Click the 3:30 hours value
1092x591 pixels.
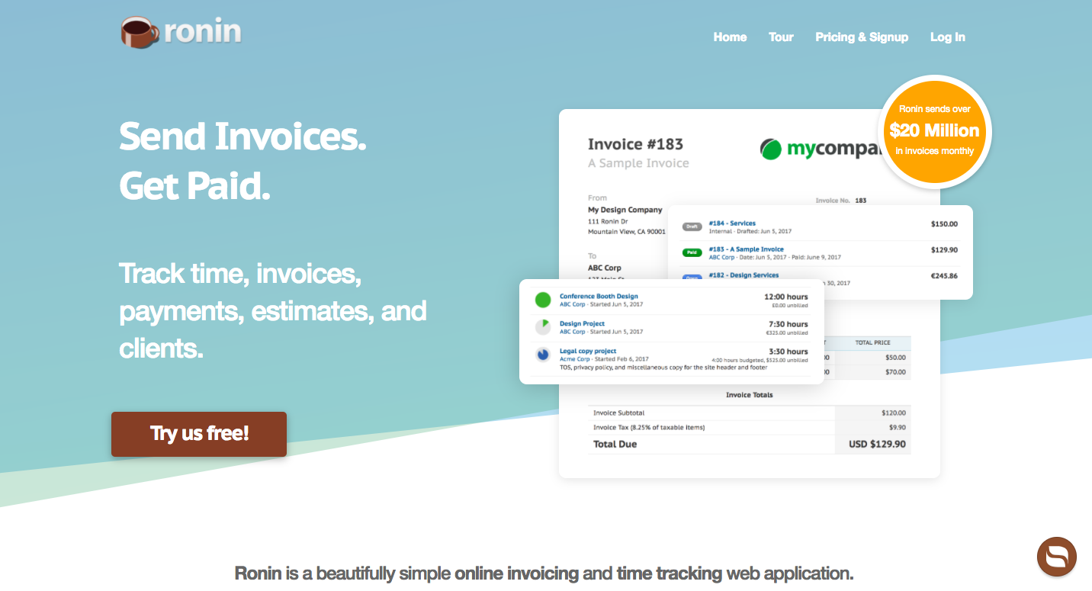(788, 352)
